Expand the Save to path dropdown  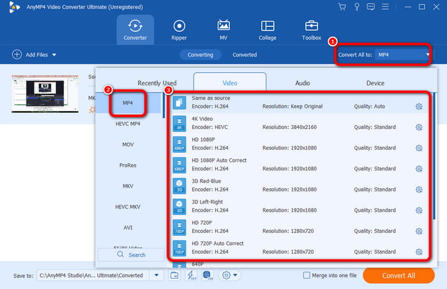click(156, 276)
